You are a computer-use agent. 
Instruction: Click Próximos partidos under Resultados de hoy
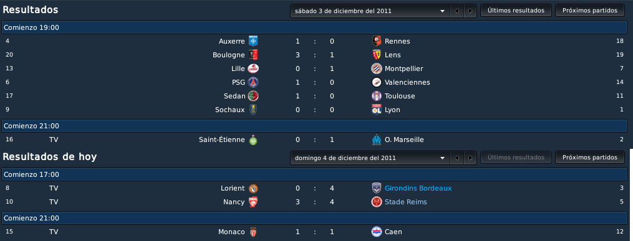[x=590, y=157]
